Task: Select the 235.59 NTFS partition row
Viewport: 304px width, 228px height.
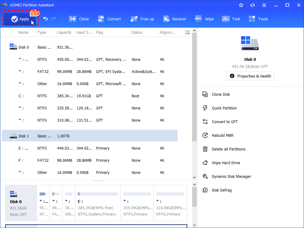Action: tap(90, 108)
